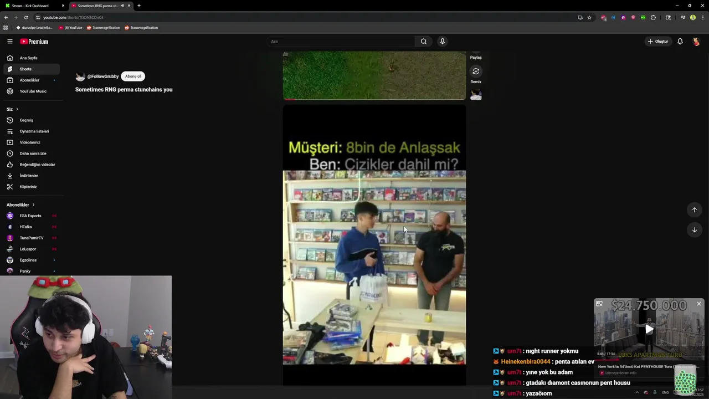Image resolution: width=709 pixels, height=399 pixels.
Task: Open Chrome media controls icon
Action: click(682, 17)
